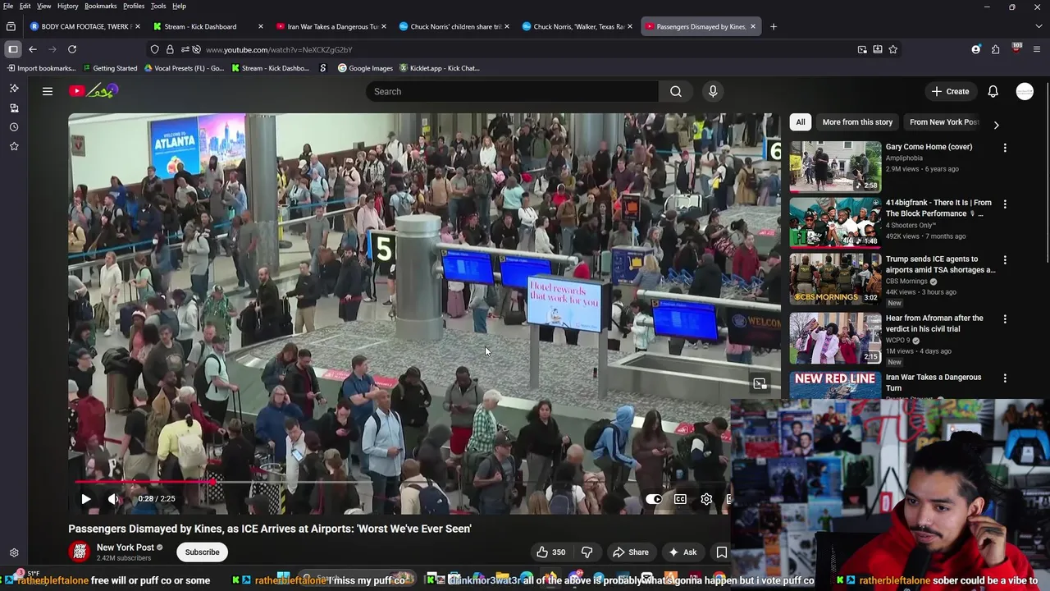Focus the YouTube search box
This screenshot has width=1050, height=591.
tap(512, 91)
